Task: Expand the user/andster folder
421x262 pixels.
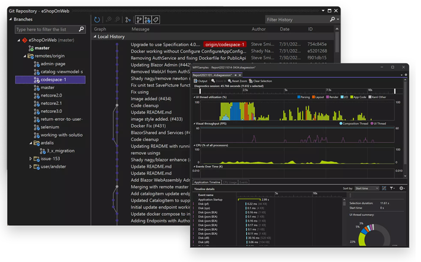Action: (30, 167)
